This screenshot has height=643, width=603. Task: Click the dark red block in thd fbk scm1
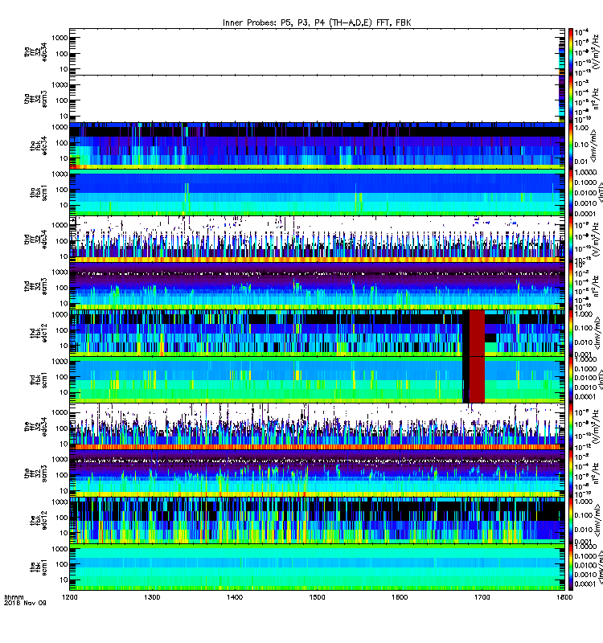pyautogui.click(x=477, y=379)
